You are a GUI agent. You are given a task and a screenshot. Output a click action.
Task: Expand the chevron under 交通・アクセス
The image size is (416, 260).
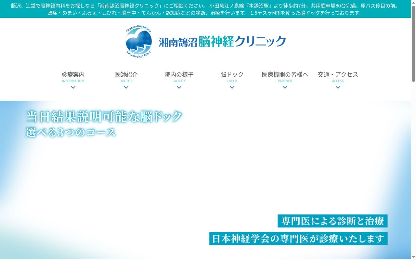(338, 87)
